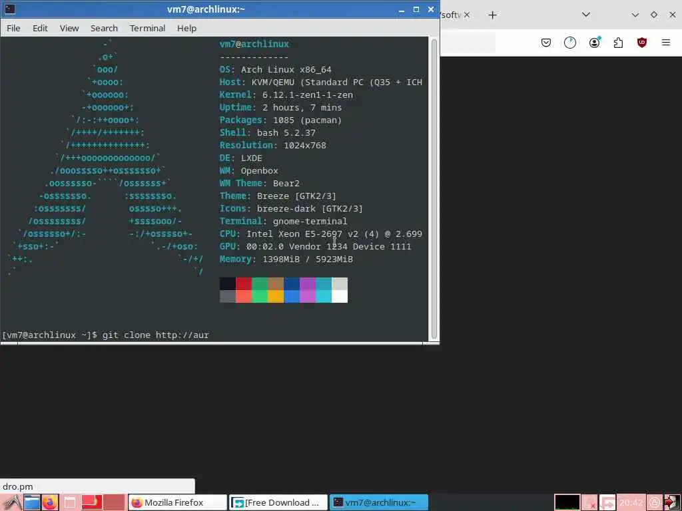
Task: Launch Firefox from the panel launcher icon
Action: 49,502
